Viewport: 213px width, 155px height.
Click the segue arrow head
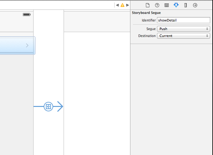60,107
